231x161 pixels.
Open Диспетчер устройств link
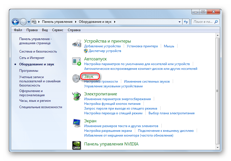[105, 51]
